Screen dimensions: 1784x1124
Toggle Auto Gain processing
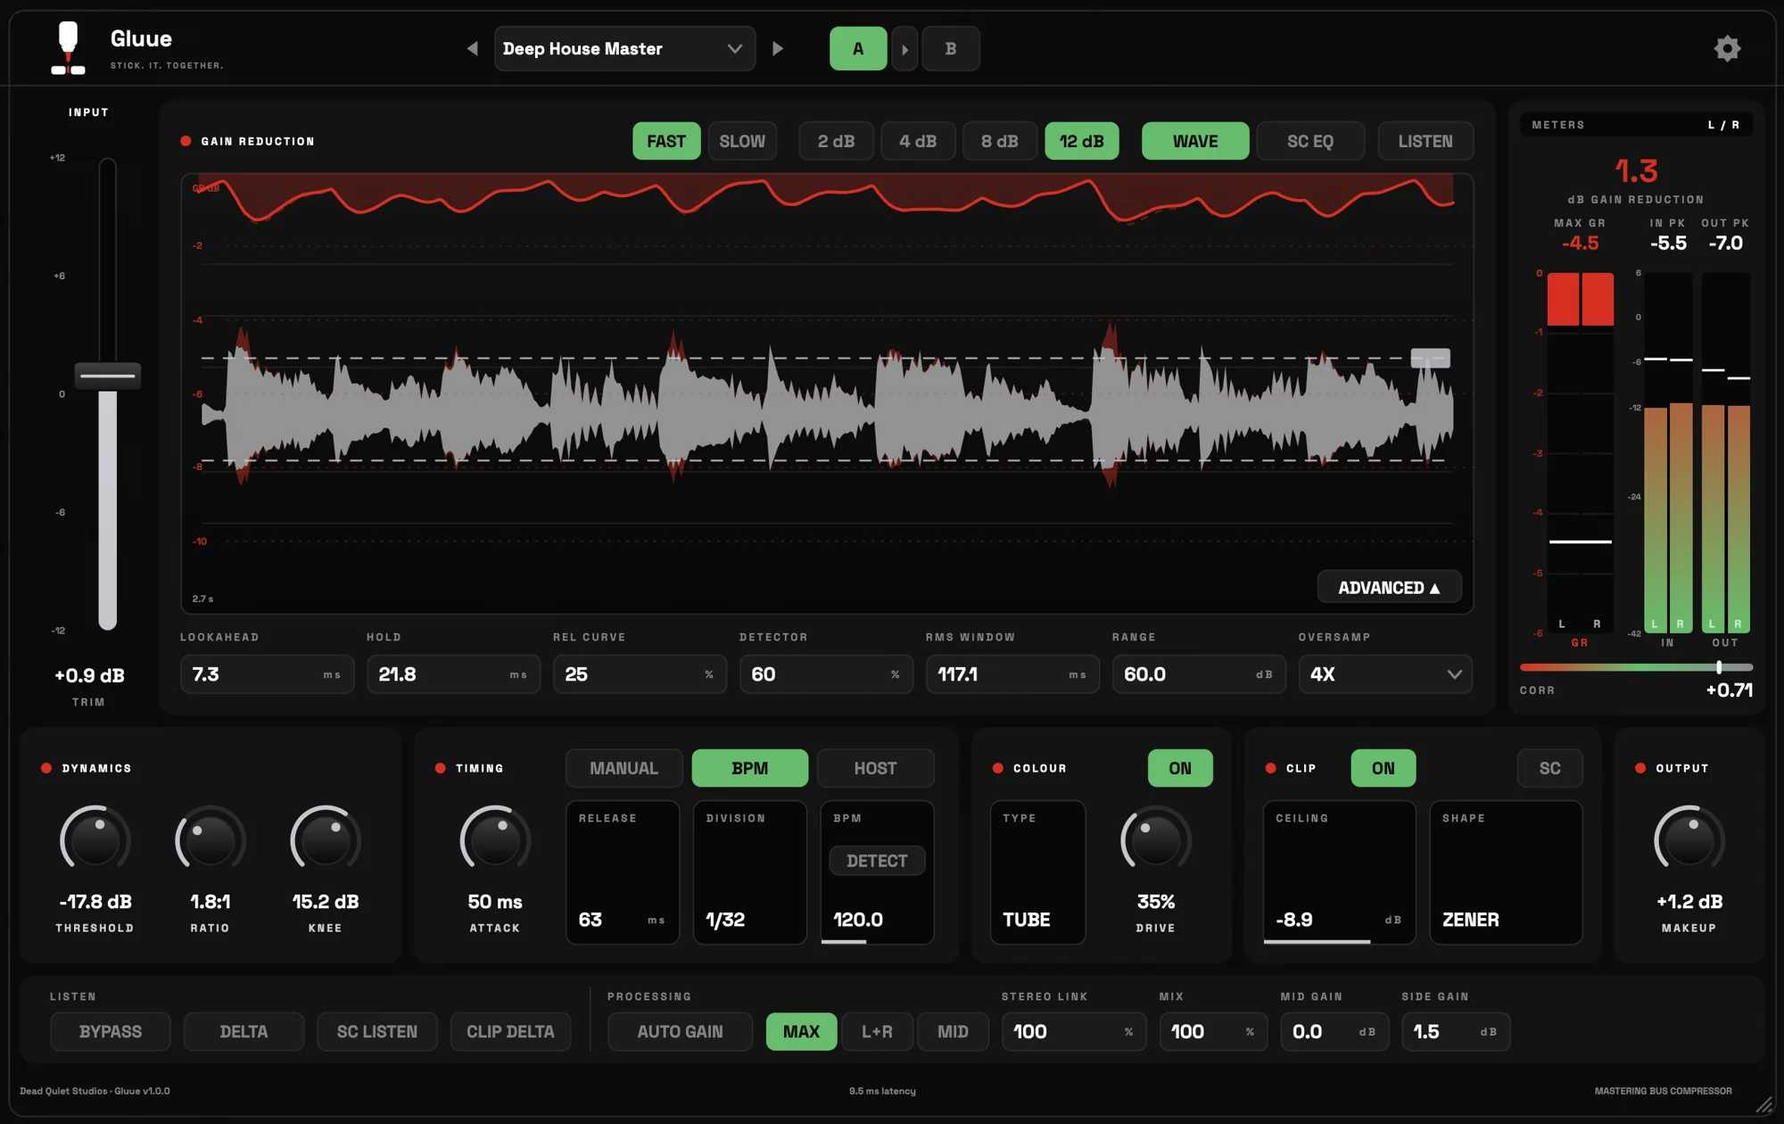680,1031
